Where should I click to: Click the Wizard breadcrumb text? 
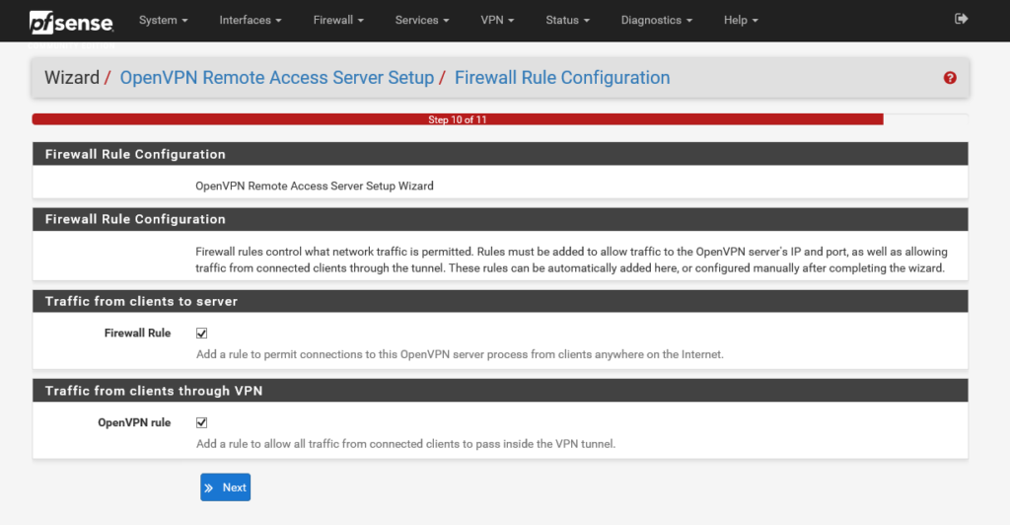pos(72,77)
